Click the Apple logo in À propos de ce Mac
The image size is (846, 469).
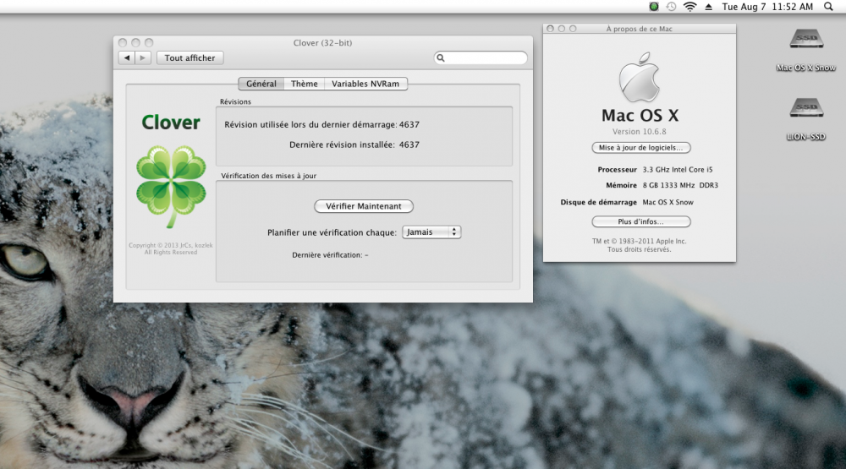pyautogui.click(x=640, y=77)
